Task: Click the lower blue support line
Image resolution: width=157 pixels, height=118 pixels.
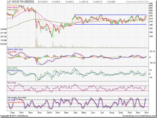Action: [x=110, y=24]
